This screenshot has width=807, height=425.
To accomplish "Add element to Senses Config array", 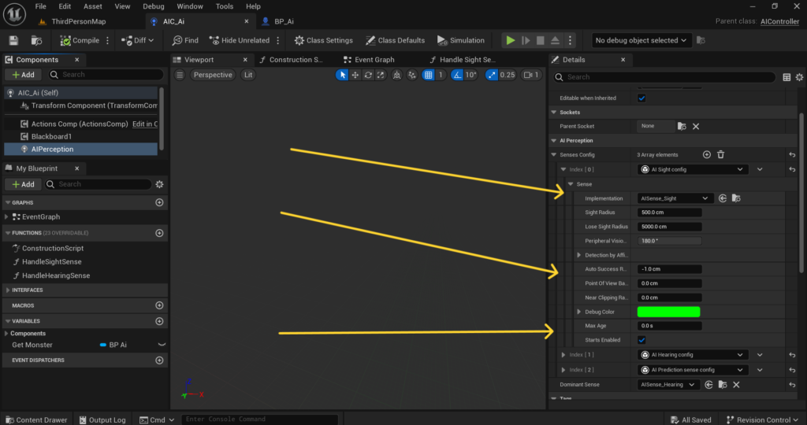I will (707, 155).
